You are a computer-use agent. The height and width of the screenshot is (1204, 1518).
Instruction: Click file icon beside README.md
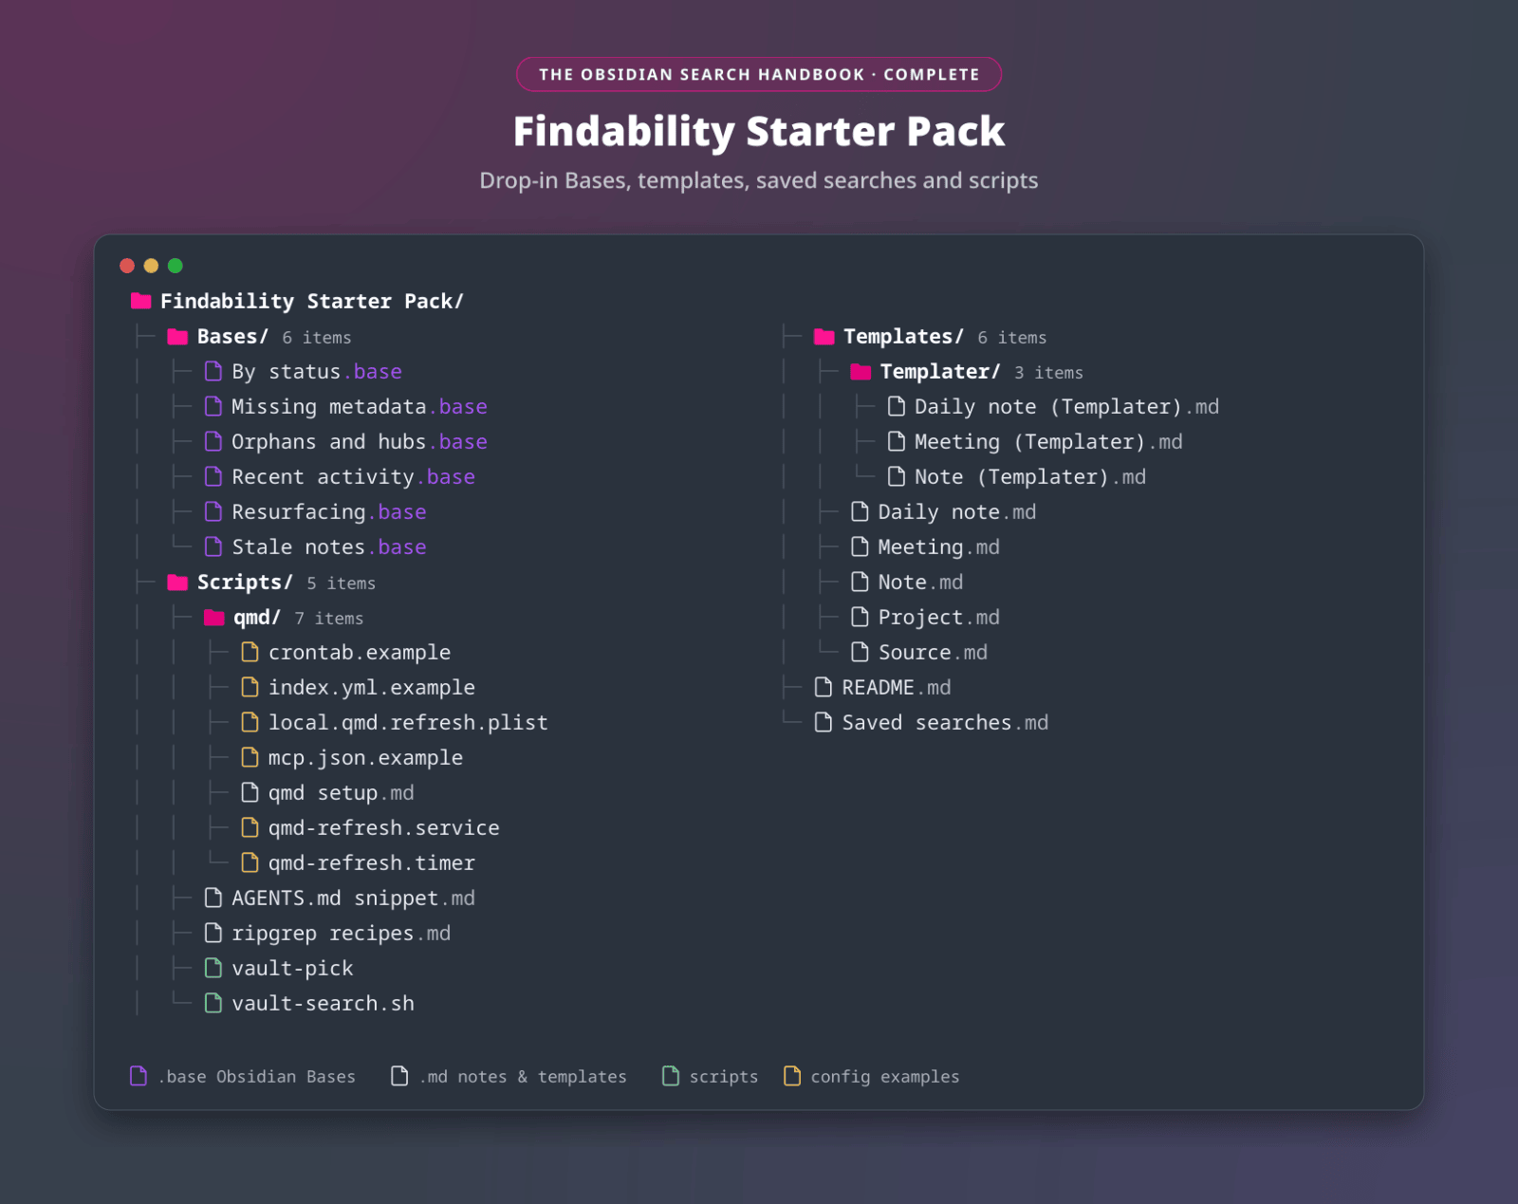(x=824, y=687)
